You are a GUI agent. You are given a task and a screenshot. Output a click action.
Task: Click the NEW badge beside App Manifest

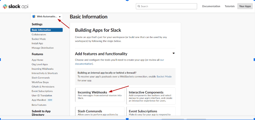click(x=50, y=100)
